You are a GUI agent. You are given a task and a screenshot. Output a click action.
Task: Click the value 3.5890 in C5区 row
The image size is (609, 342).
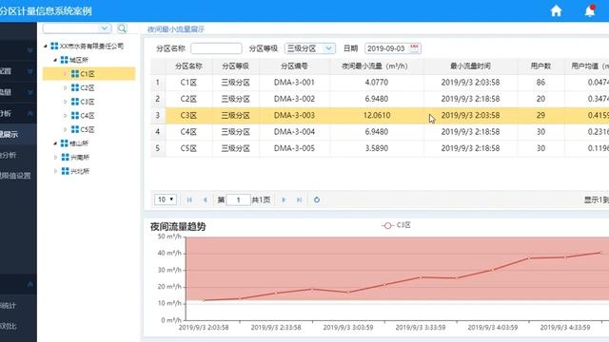[x=377, y=148]
